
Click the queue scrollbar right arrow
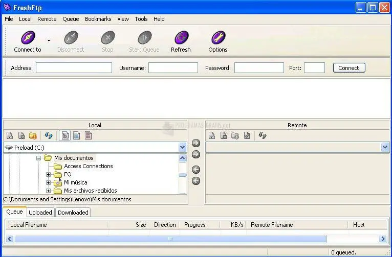tap(383, 239)
